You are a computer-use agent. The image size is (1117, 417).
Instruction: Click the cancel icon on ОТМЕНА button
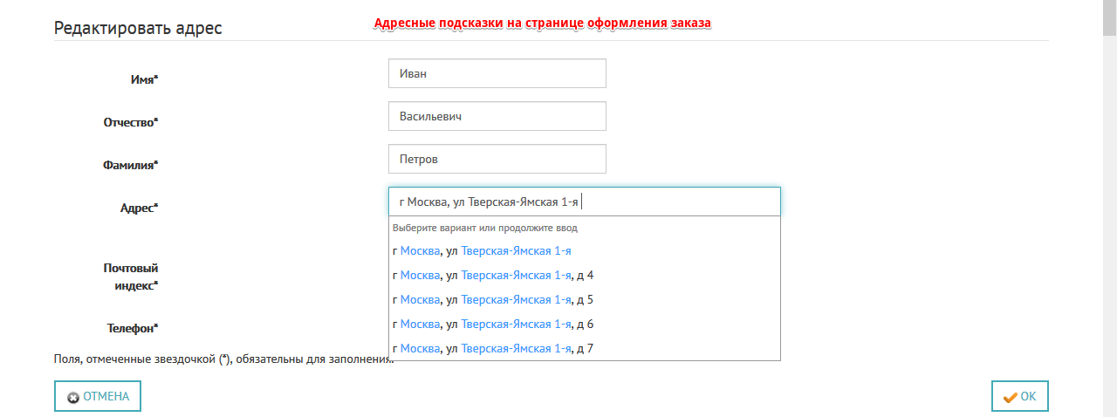[x=73, y=397]
